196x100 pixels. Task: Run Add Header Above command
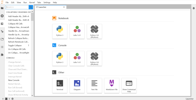pyautogui.click(x=19, y=16)
